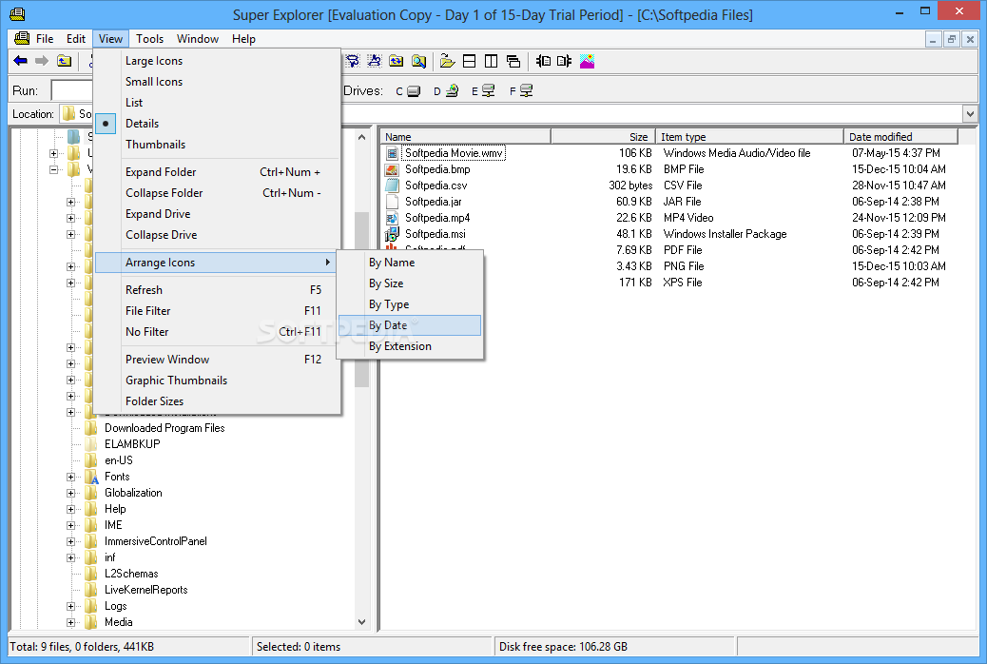
Task: Click the blue Back arrow toolbar icon
Action: (x=20, y=61)
